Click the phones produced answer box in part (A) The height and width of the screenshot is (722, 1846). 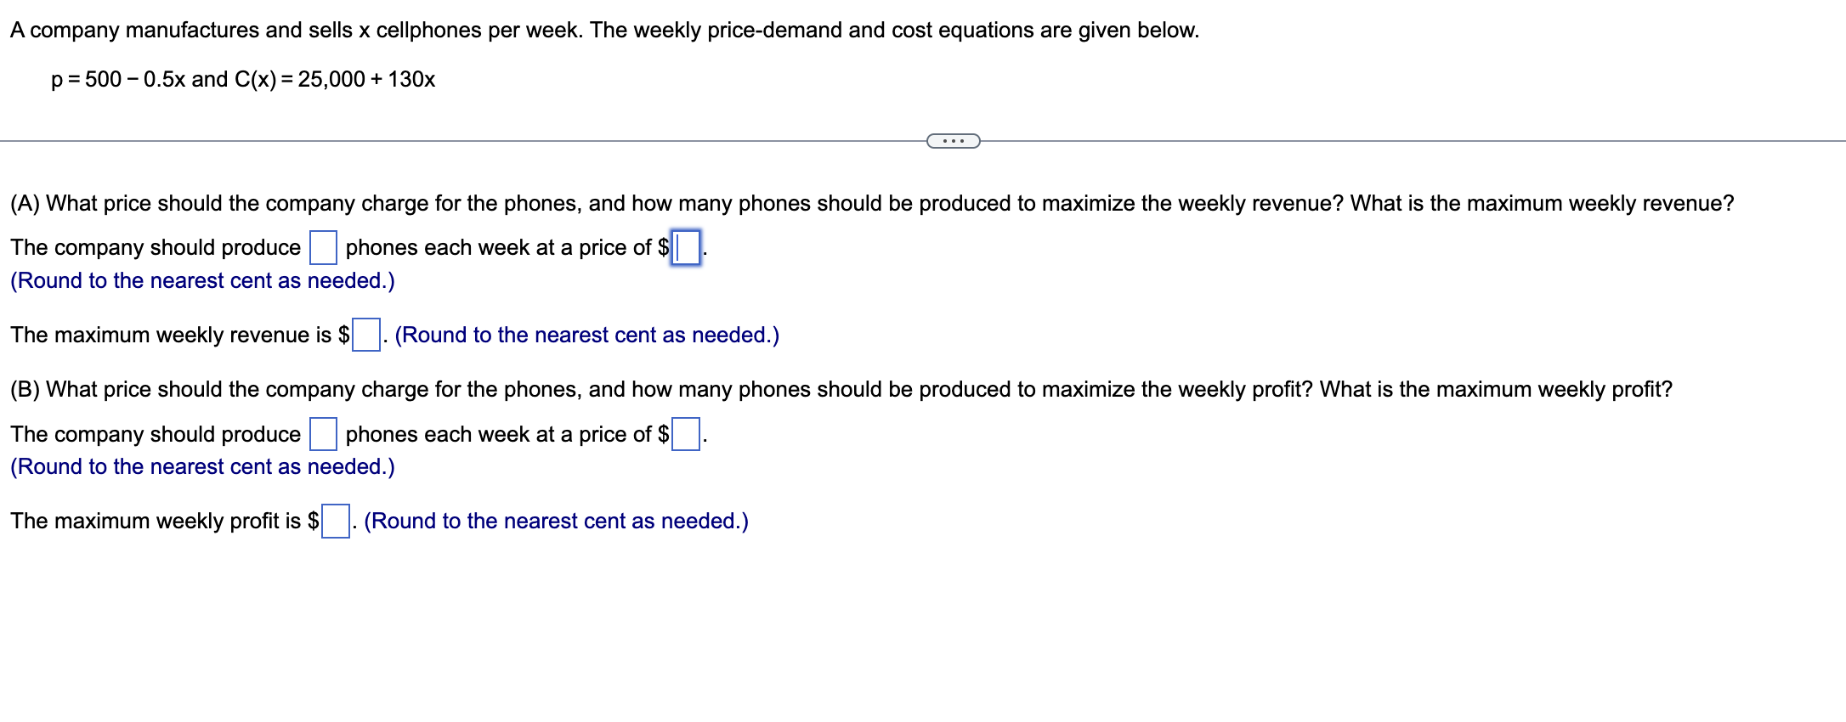point(321,246)
